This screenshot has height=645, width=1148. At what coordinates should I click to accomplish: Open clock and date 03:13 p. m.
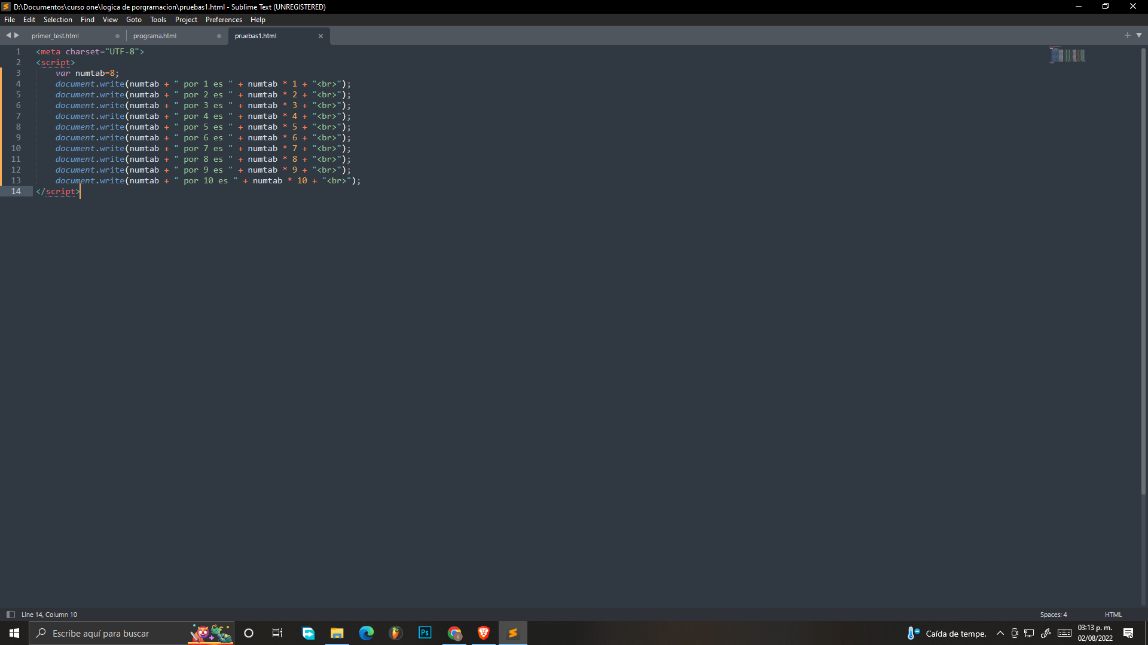[x=1095, y=633]
